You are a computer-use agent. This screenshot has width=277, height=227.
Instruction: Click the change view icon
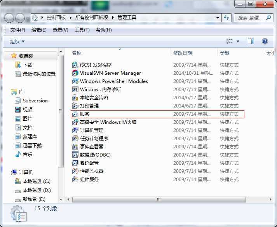pos(230,41)
